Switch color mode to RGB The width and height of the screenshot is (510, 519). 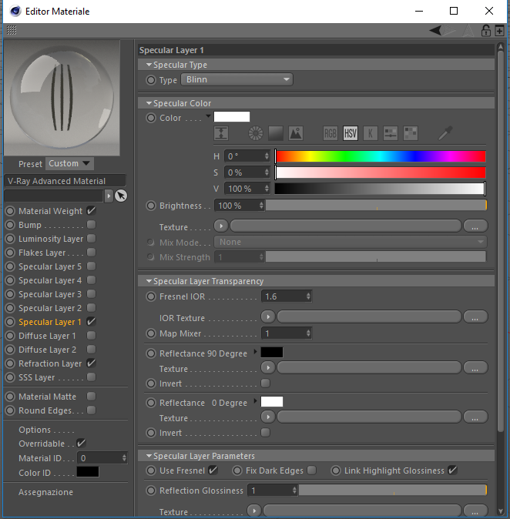coord(330,133)
